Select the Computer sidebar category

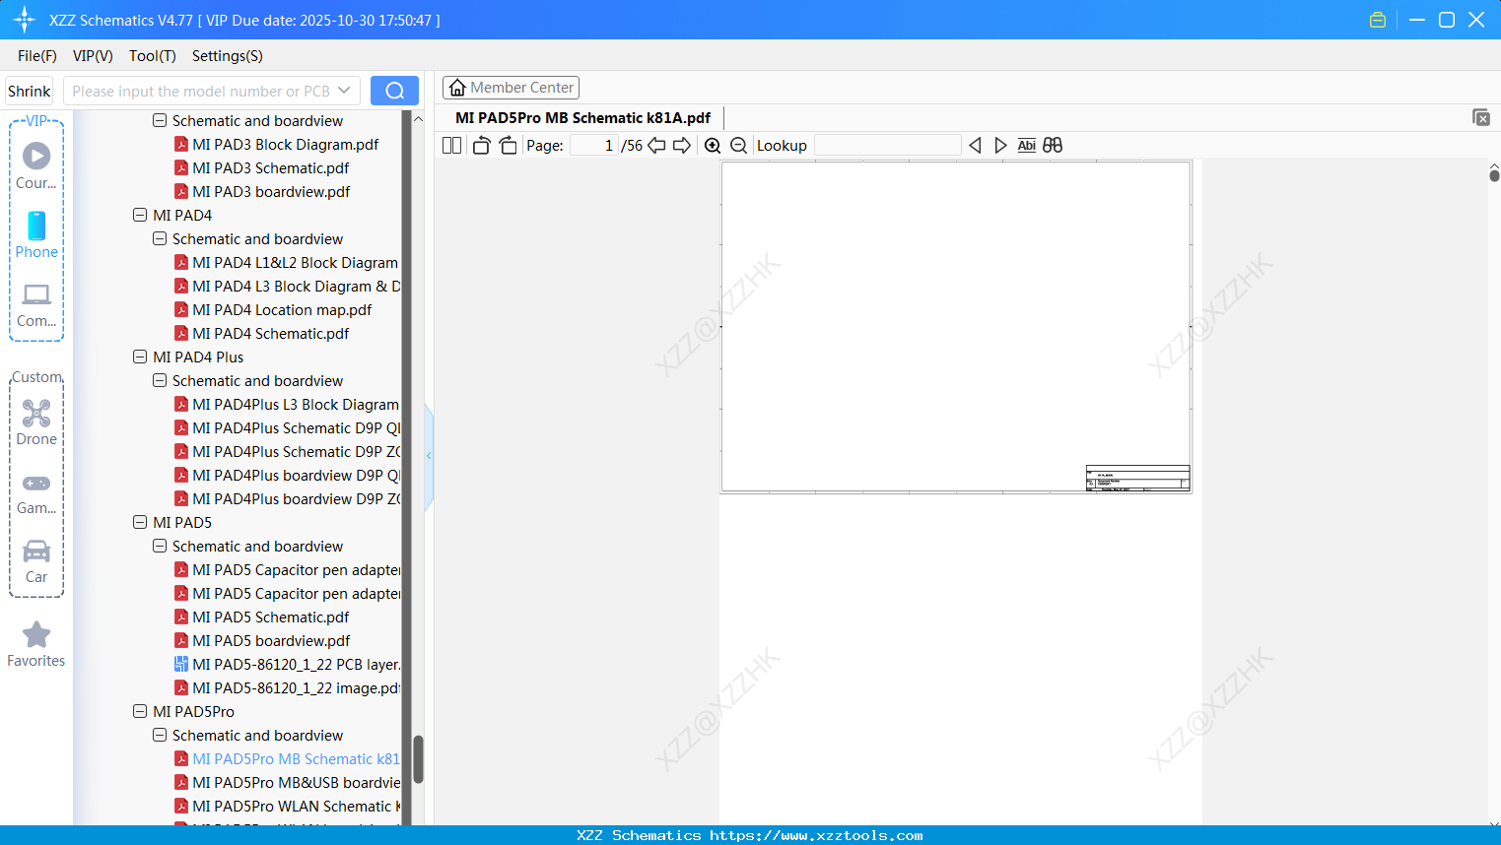click(36, 304)
